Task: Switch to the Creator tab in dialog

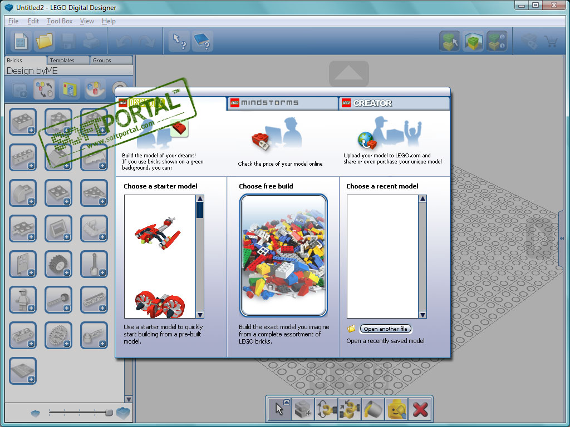Action: click(x=394, y=103)
